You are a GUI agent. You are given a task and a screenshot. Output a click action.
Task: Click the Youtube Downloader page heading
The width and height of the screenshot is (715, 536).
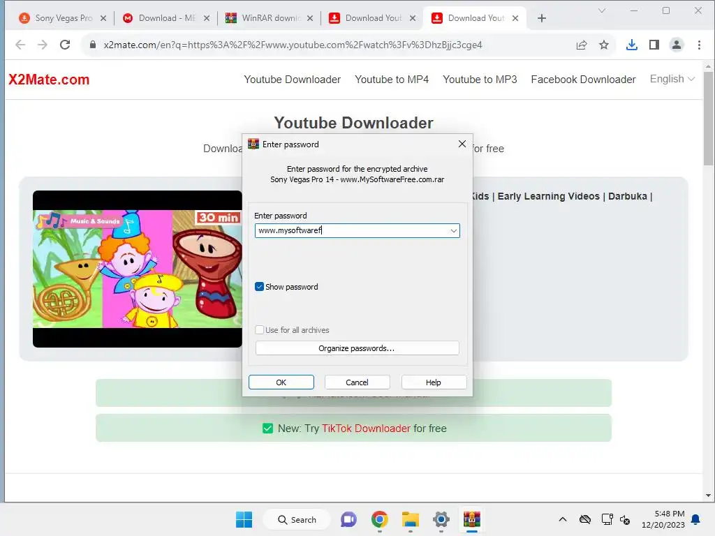click(353, 123)
